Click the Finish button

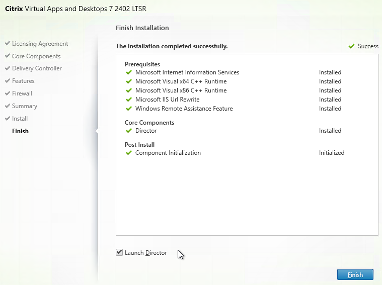pos(355,274)
